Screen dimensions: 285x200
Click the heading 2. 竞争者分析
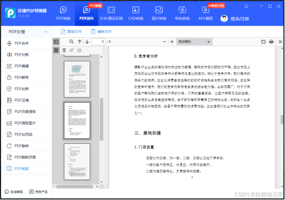tap(146, 56)
